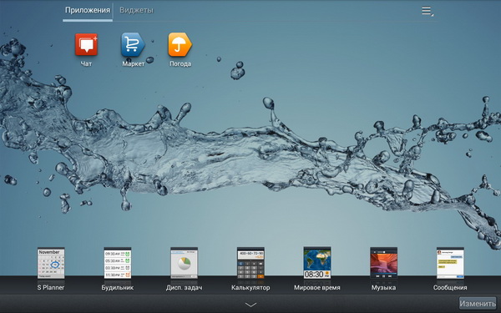Viewport: 501px width, 313px height.
Task: Launch the Калькулятор mini app
Action: (x=250, y=263)
